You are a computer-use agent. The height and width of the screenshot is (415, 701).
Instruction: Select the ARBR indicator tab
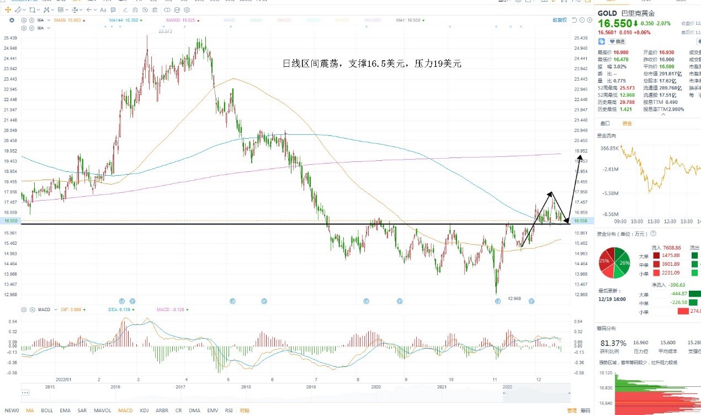pos(162,411)
